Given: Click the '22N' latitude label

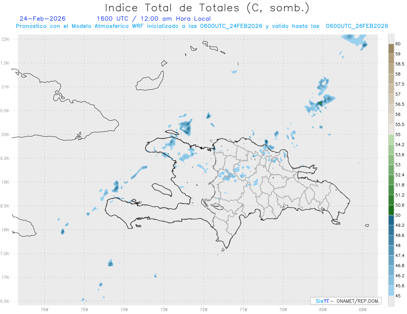Looking at the screenshot, I should tap(6, 39).
